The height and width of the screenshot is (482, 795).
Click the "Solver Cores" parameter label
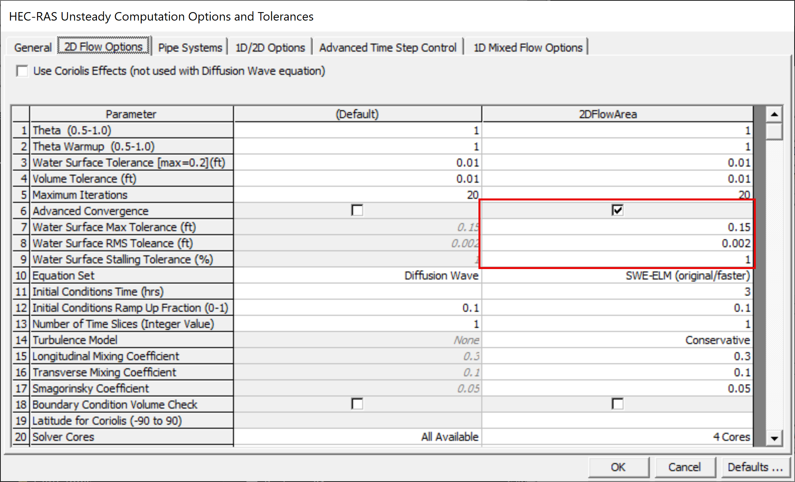pos(63,437)
